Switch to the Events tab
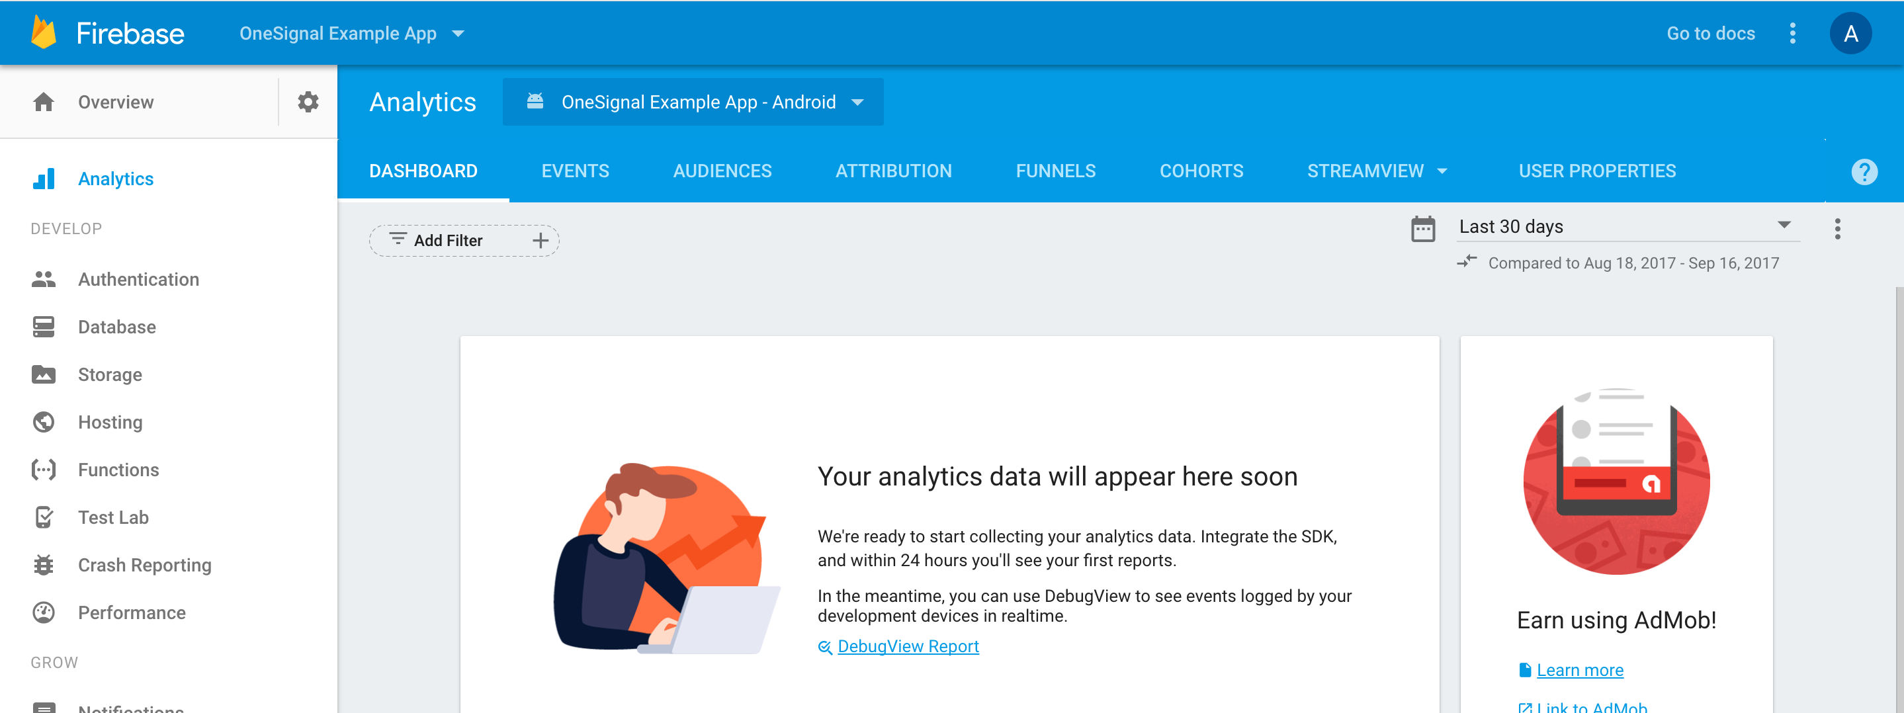This screenshot has height=713, width=1904. [x=575, y=171]
